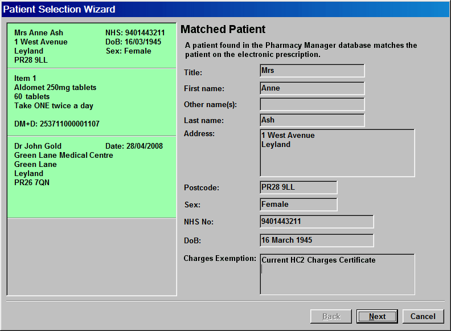Click the Item 1 Aldomet prescription panel

91,101
